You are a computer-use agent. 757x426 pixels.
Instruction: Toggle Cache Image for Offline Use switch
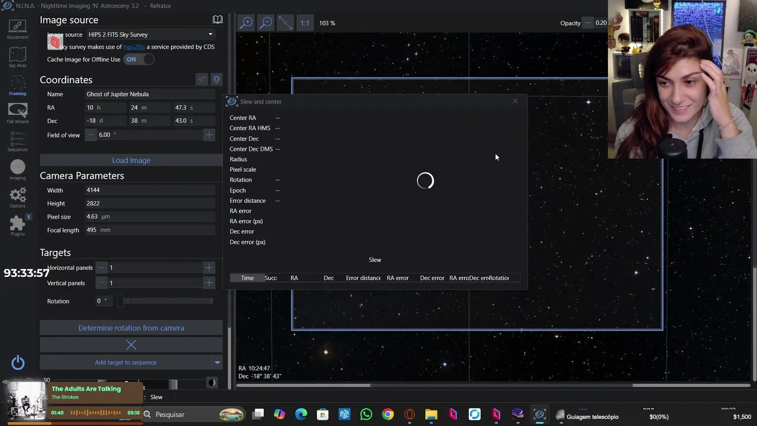click(x=139, y=59)
